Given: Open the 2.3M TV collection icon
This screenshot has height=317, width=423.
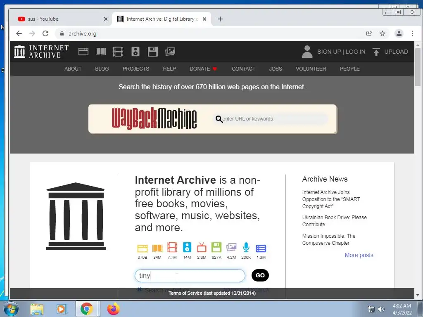Looking at the screenshot, I should click(202, 248).
